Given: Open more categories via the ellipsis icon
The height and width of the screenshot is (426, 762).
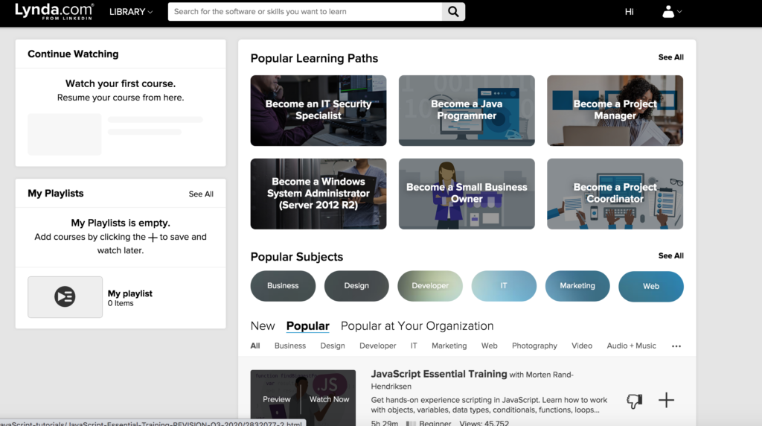Looking at the screenshot, I should [676, 346].
